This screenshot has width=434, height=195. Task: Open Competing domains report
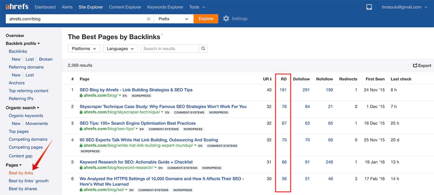pyautogui.click(x=28, y=139)
